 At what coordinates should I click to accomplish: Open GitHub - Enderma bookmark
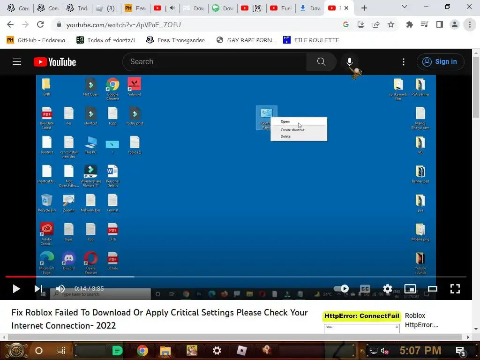tap(37, 40)
